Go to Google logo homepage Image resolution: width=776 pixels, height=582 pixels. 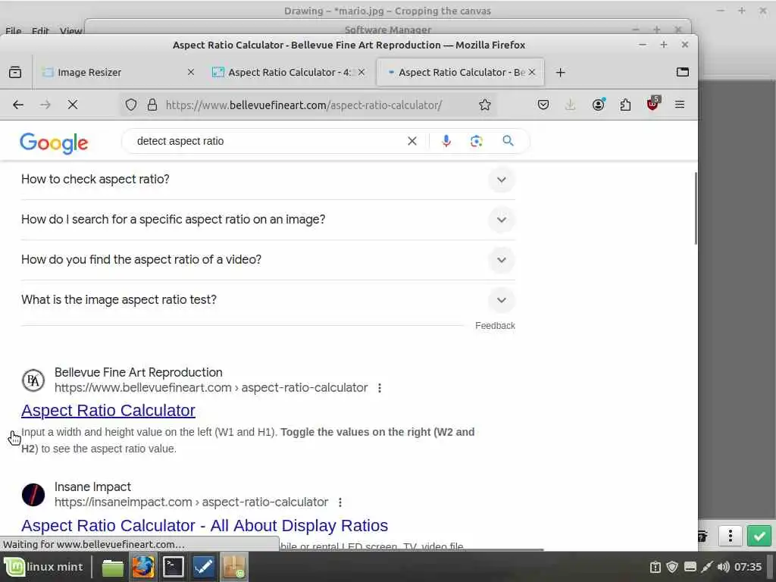[54, 143]
